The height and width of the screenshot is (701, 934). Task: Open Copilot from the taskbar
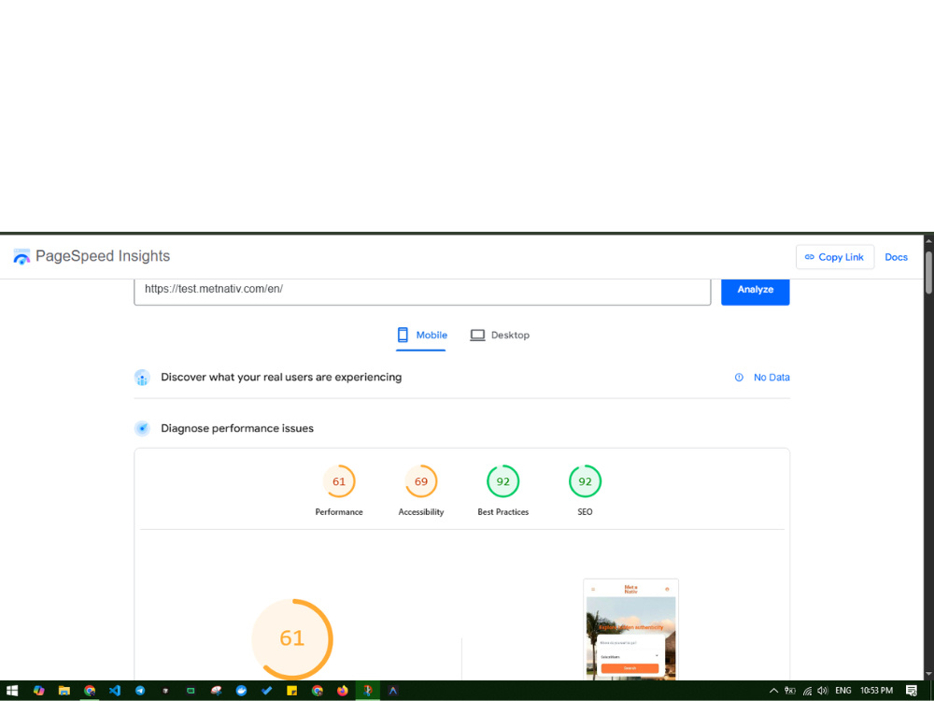(38, 691)
